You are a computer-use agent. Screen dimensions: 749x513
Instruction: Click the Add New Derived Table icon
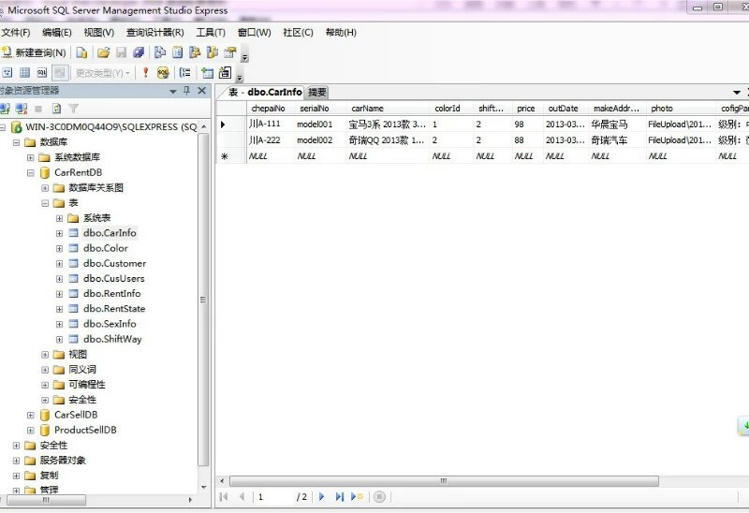pos(225,73)
